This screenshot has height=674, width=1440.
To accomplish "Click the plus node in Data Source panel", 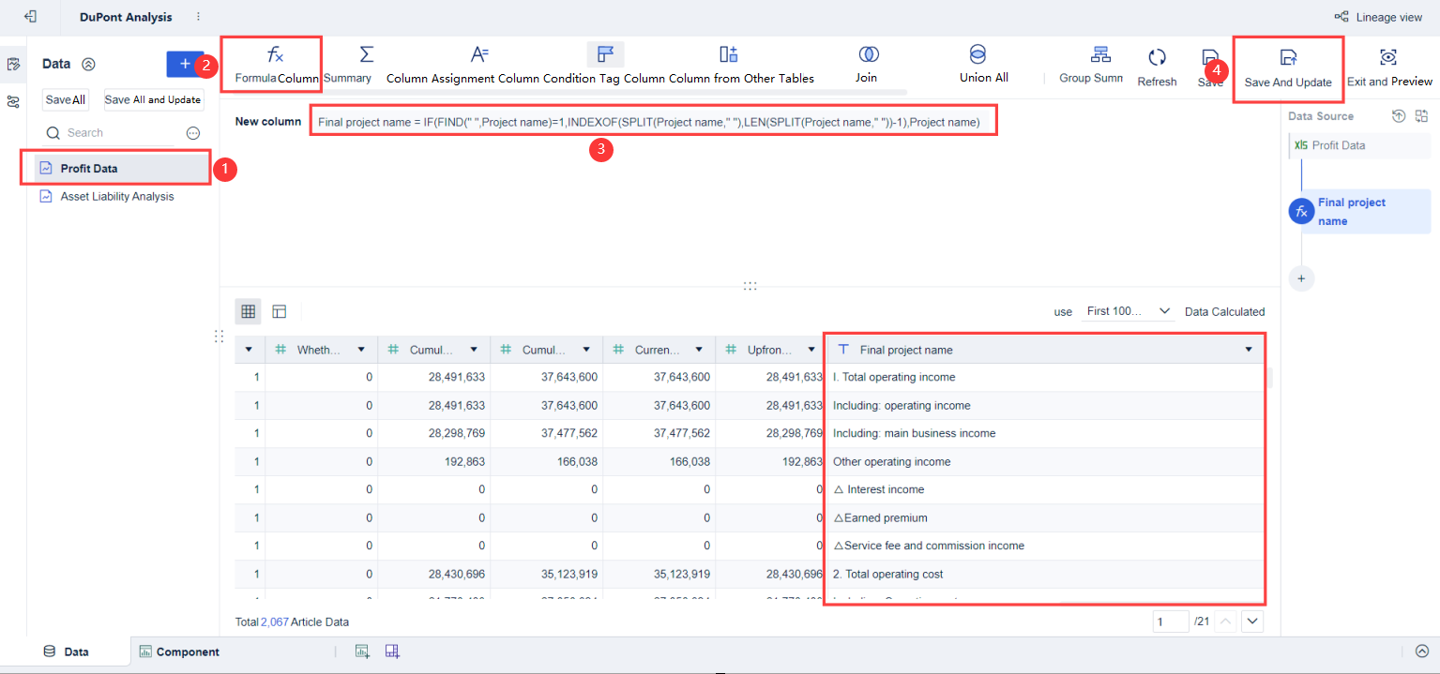I will [x=1301, y=278].
